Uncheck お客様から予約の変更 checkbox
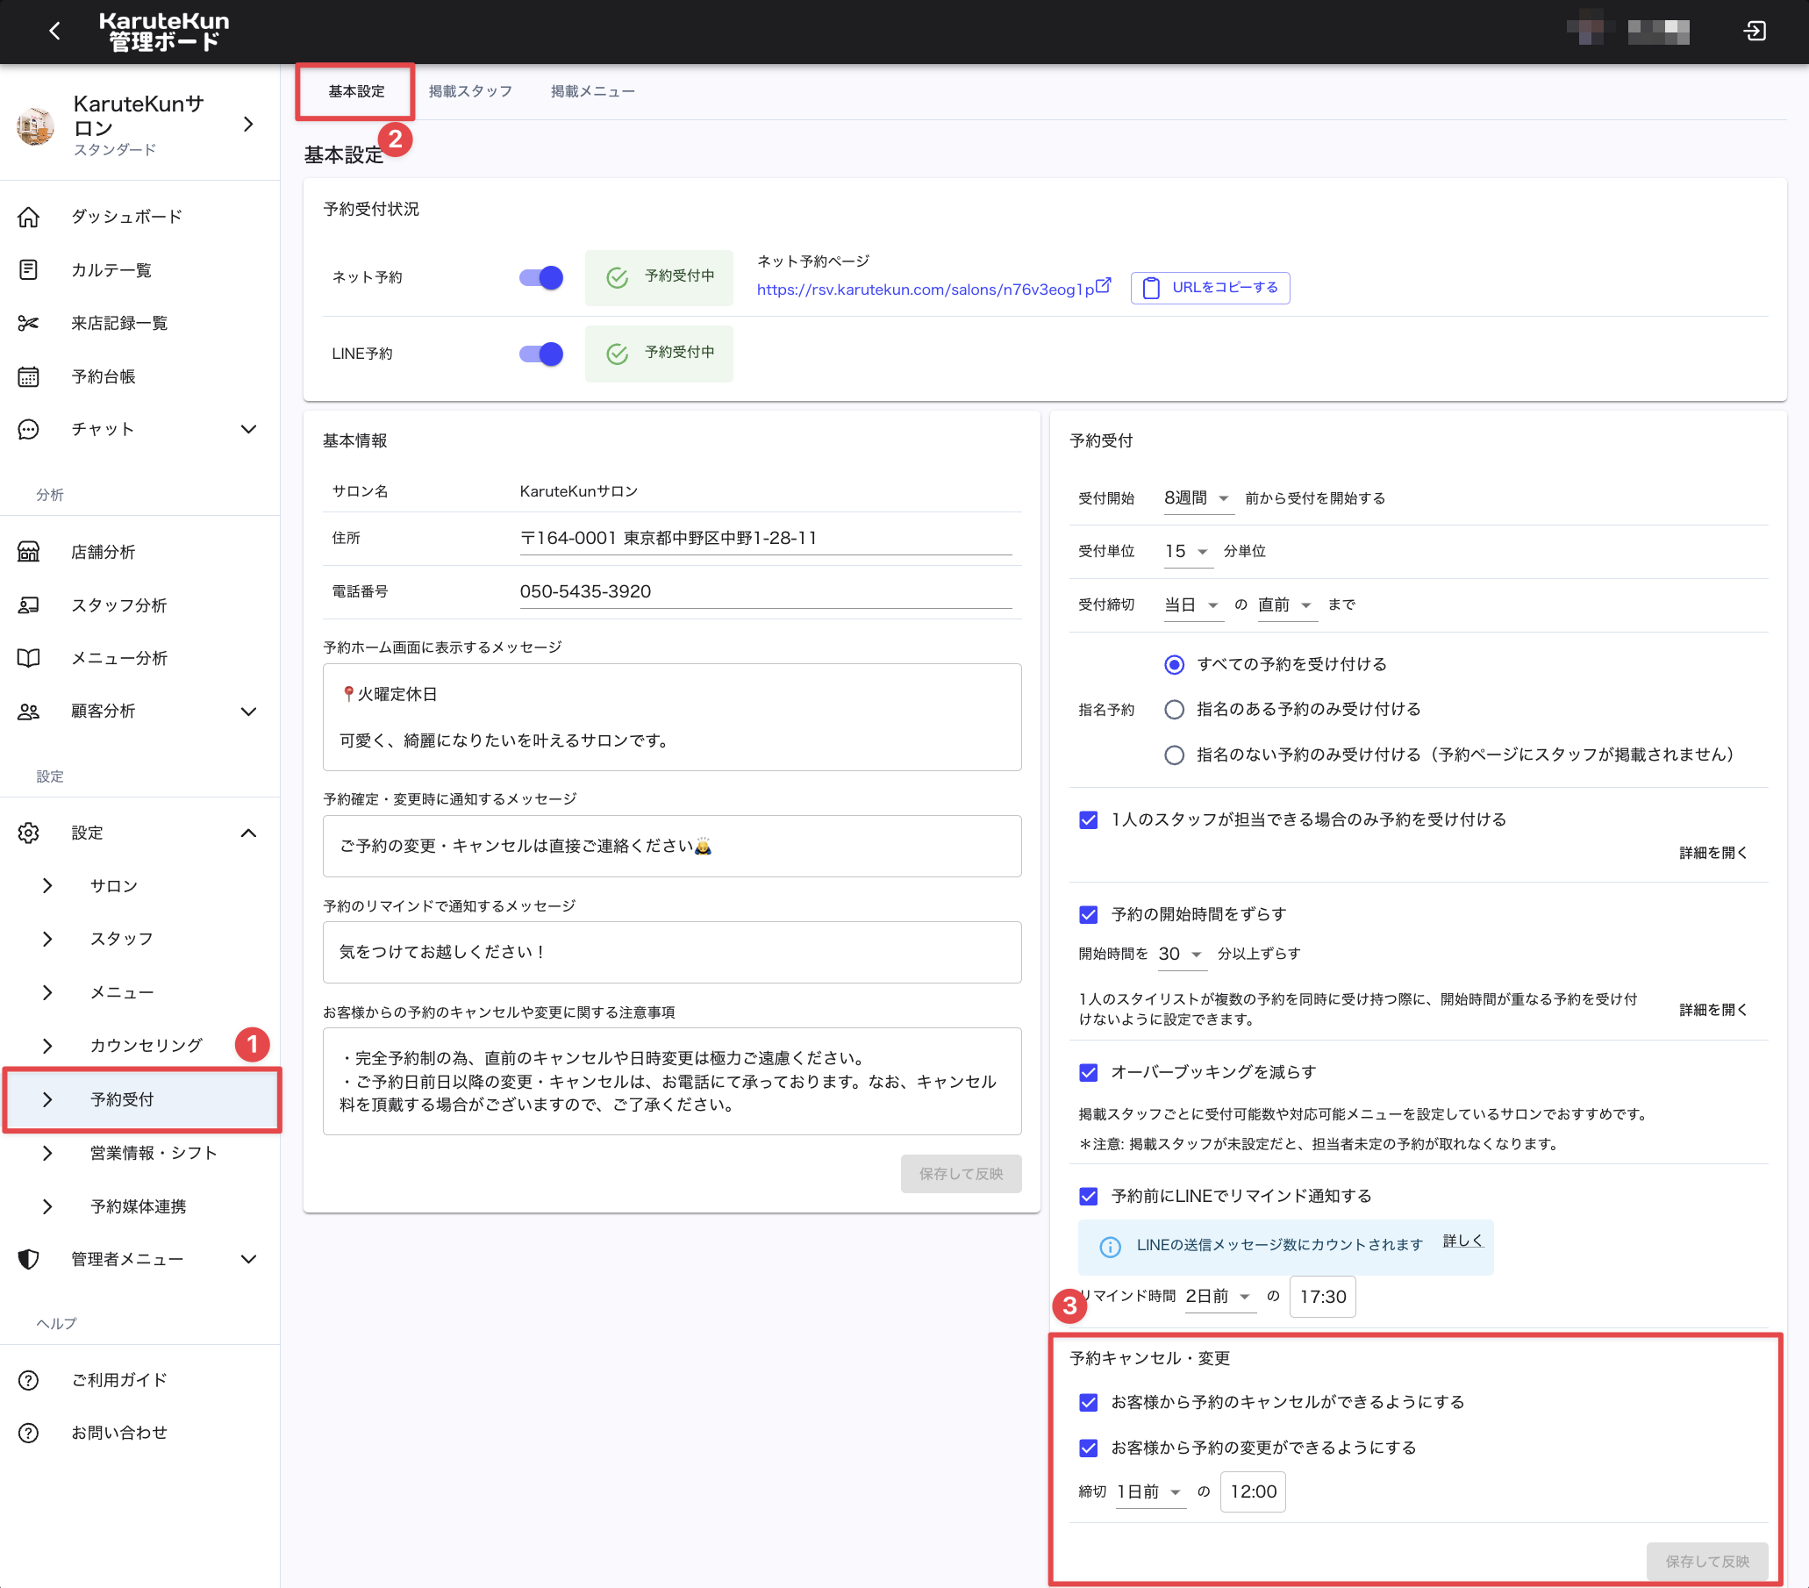The image size is (1809, 1588). tap(1089, 1449)
